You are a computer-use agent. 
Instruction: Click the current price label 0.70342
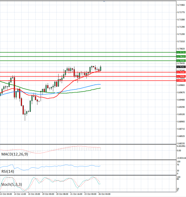pos(181,67)
